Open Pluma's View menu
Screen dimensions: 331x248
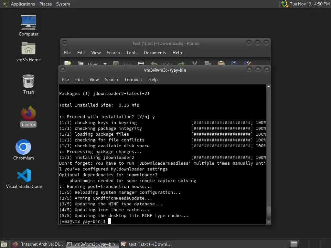(96, 53)
